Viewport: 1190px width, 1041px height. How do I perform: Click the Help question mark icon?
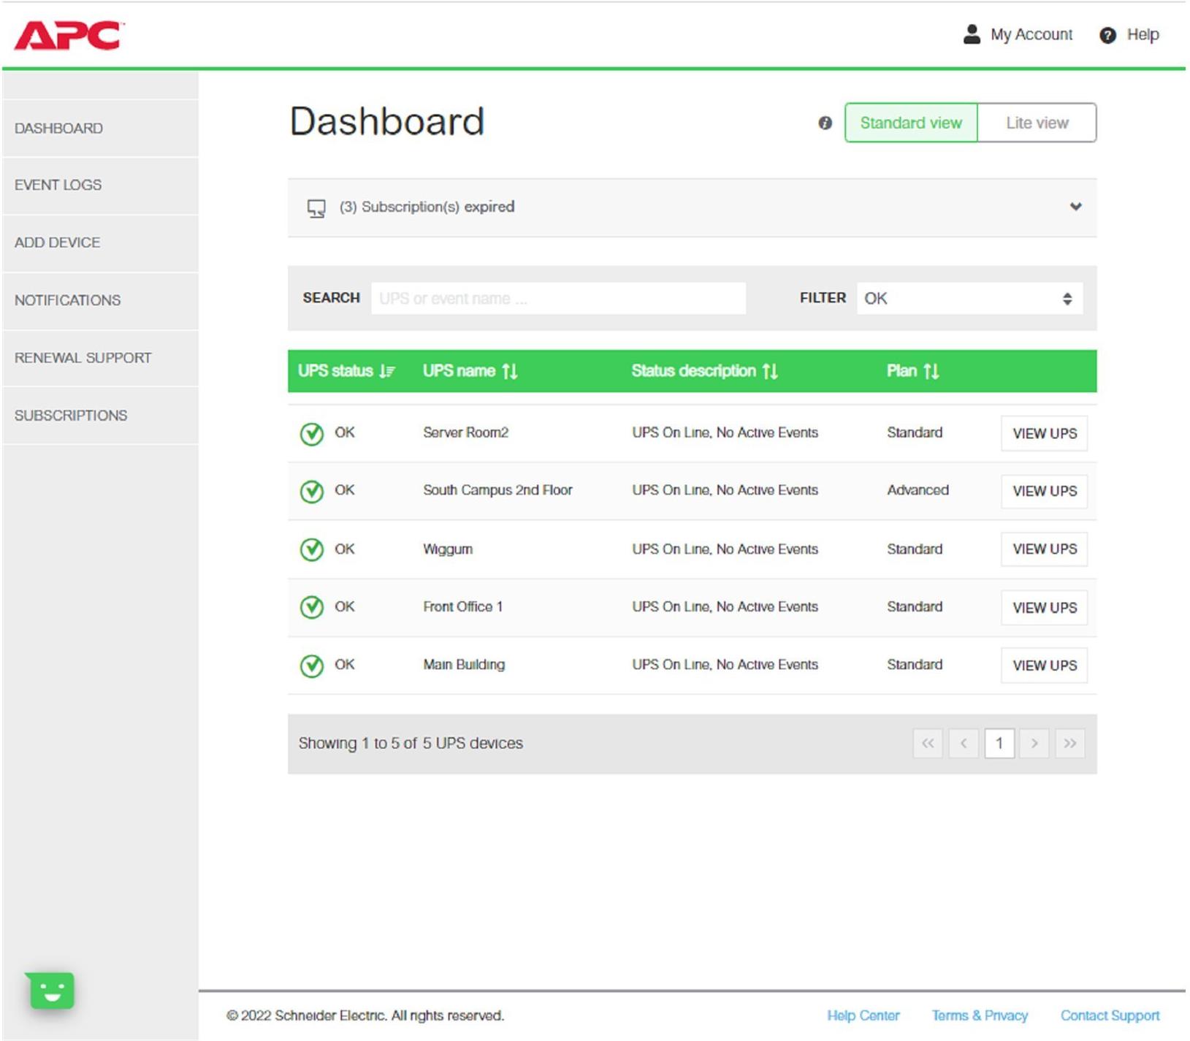tap(1107, 35)
